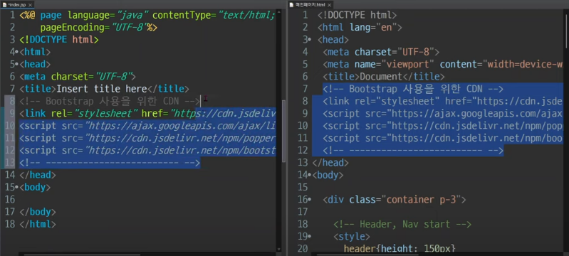Switch to the 메인페이지.html editor tab

(311, 5)
